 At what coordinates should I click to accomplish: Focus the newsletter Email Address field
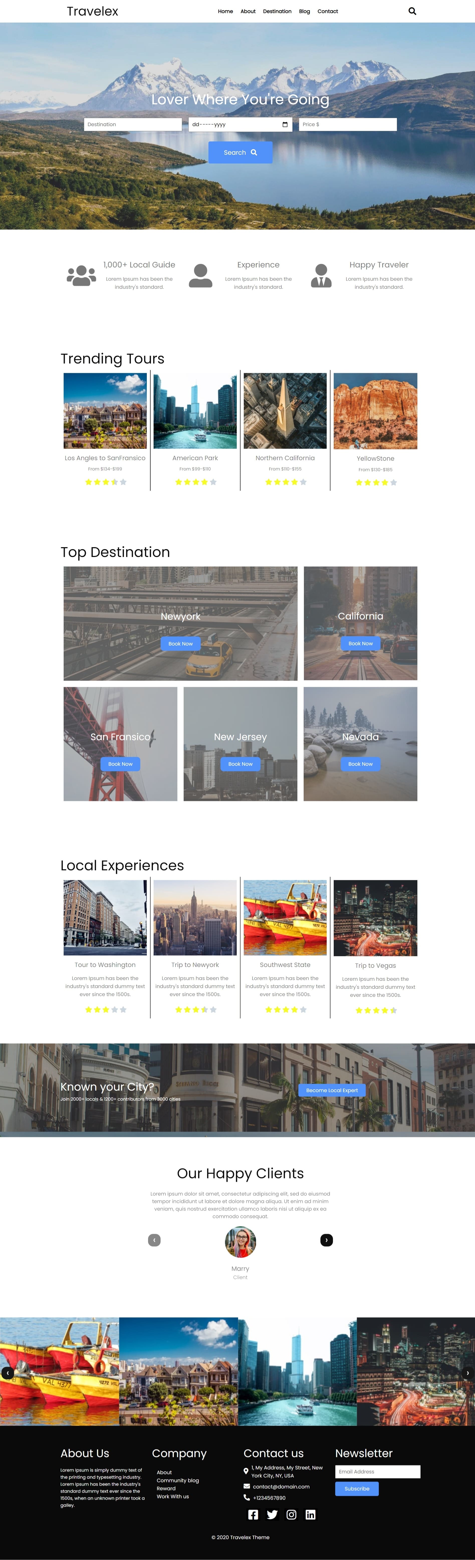coord(378,1471)
